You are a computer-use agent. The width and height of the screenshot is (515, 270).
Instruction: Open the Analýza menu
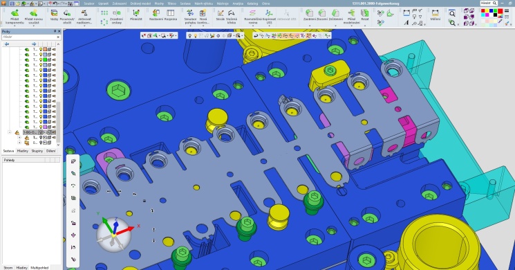tap(238, 3)
